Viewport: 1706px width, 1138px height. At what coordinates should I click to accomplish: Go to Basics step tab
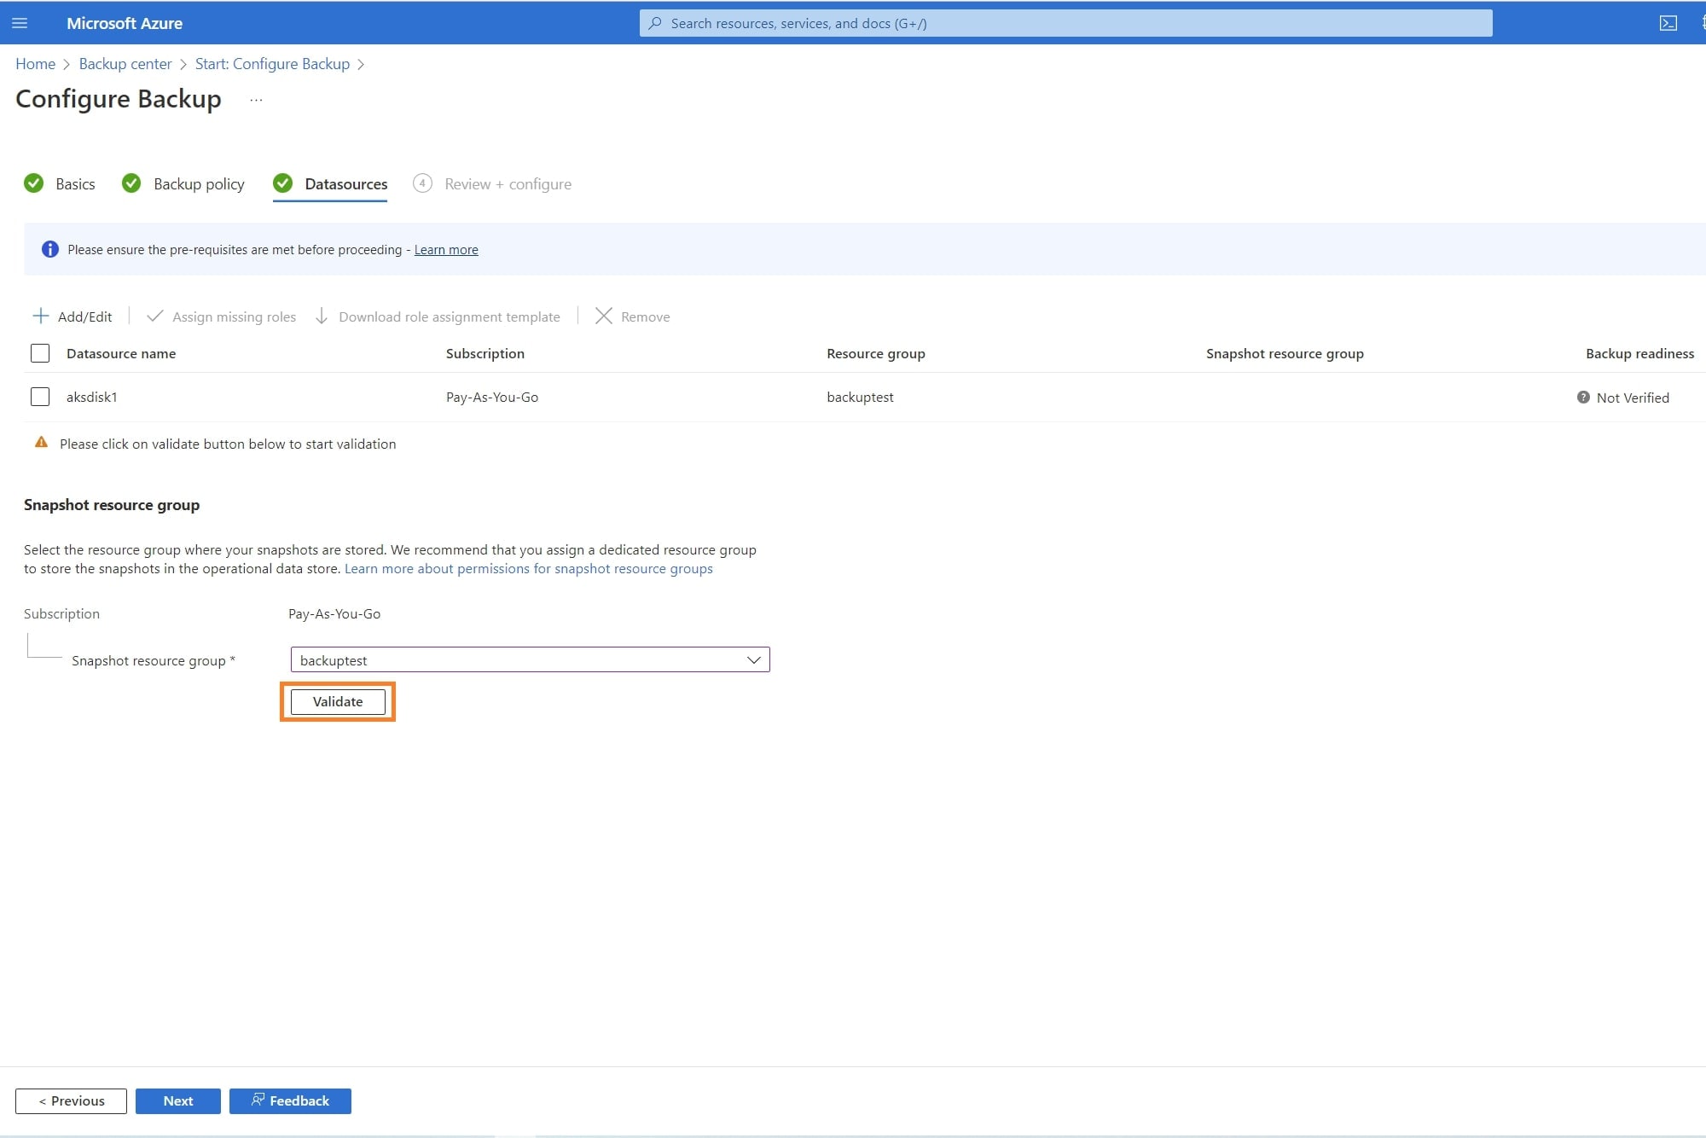(x=74, y=184)
